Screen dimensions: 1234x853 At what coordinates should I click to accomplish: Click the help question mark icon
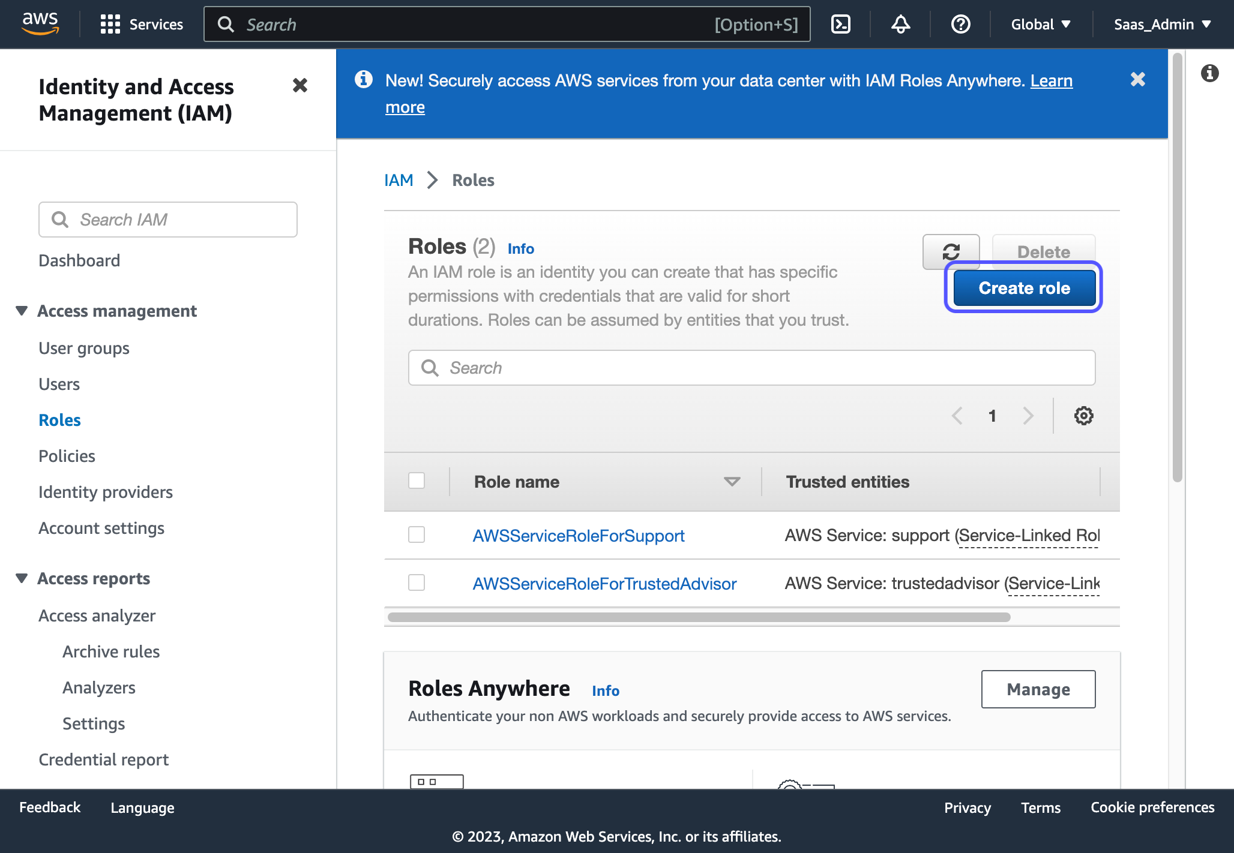tap(960, 24)
